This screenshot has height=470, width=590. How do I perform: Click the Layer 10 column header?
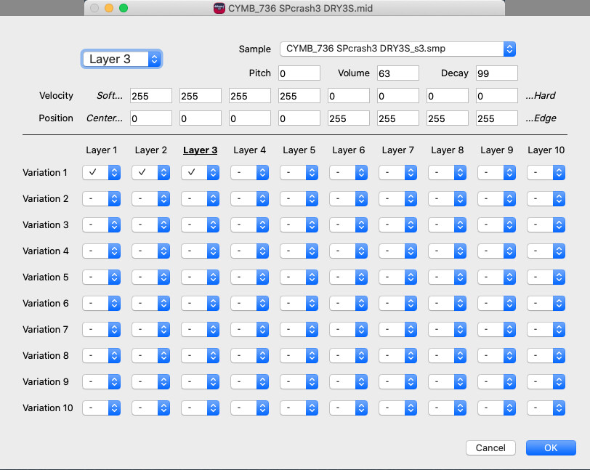tap(546, 150)
